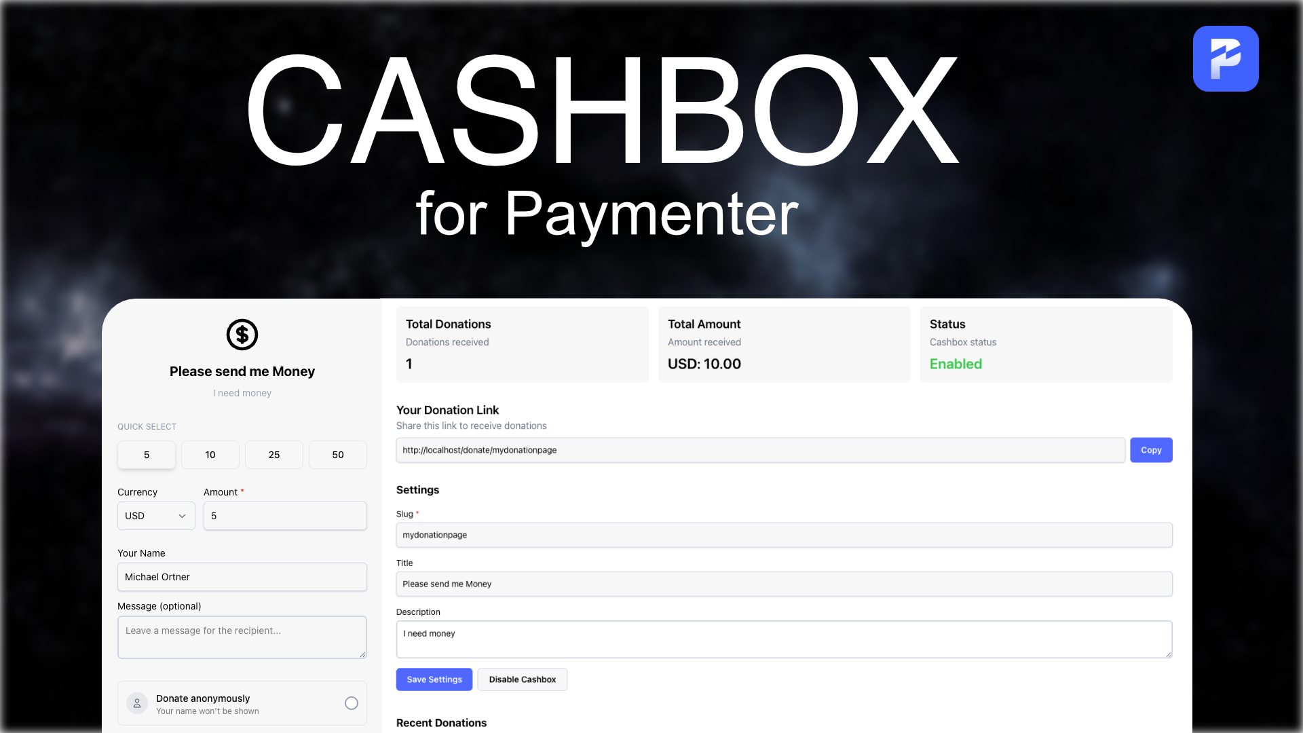Viewport: 1303px width, 733px height.
Task: Select the donation link URL text field
Action: 760,449
